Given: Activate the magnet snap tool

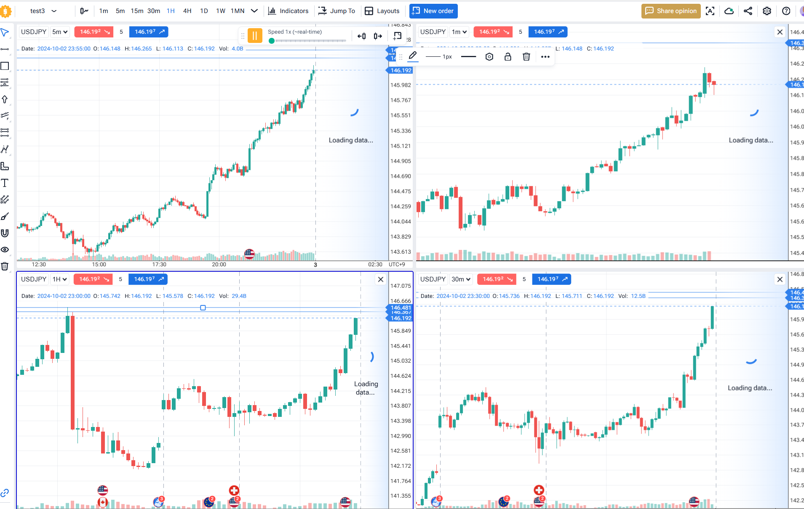Looking at the screenshot, I should [x=5, y=233].
